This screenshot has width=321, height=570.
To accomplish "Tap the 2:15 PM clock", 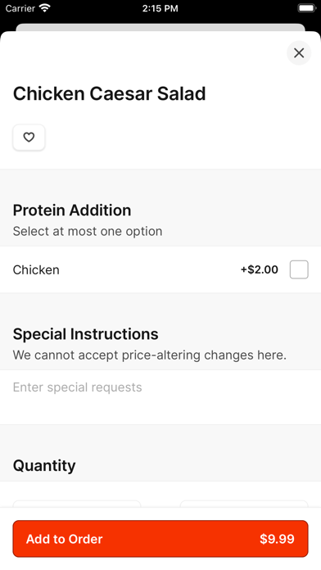I will tap(160, 8).
